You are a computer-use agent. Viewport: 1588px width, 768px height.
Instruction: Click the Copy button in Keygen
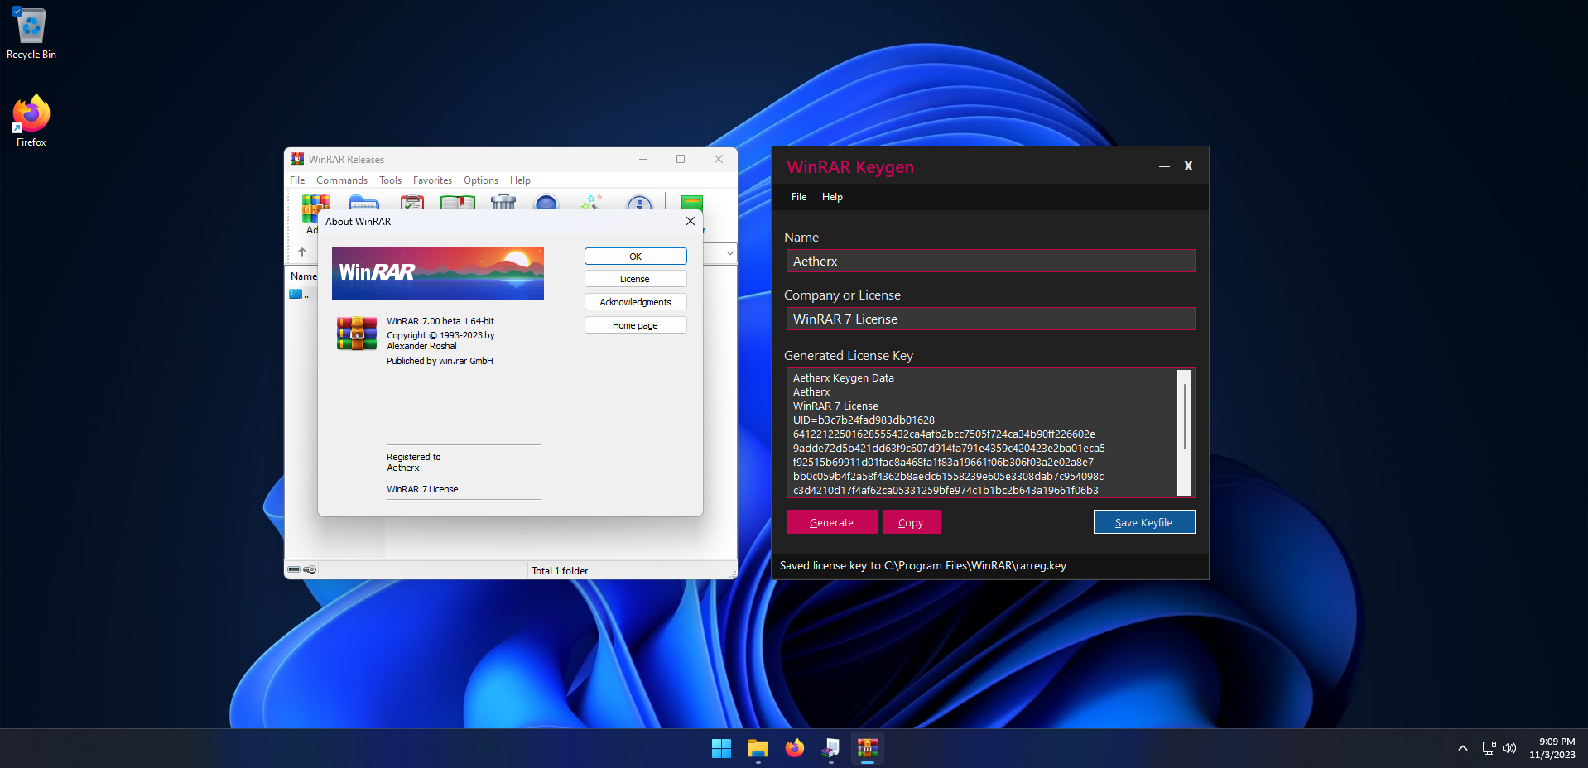[911, 522]
